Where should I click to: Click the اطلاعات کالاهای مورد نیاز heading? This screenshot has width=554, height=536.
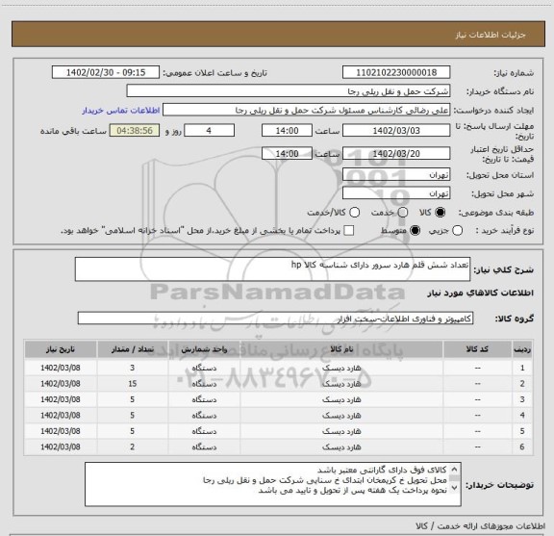point(480,294)
